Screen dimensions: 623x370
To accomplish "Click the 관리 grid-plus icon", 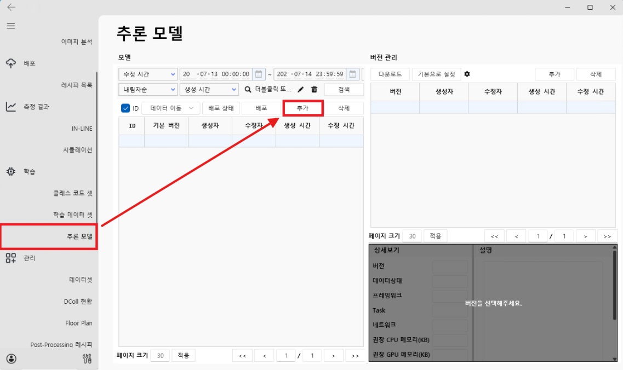I will (x=11, y=258).
